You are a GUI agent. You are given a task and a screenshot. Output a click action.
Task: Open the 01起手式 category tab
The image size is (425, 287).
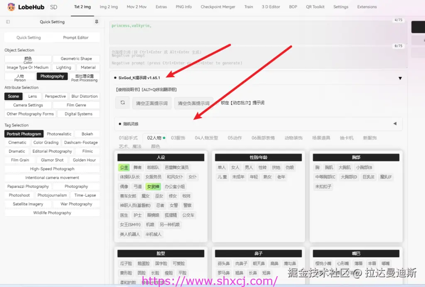128,138
